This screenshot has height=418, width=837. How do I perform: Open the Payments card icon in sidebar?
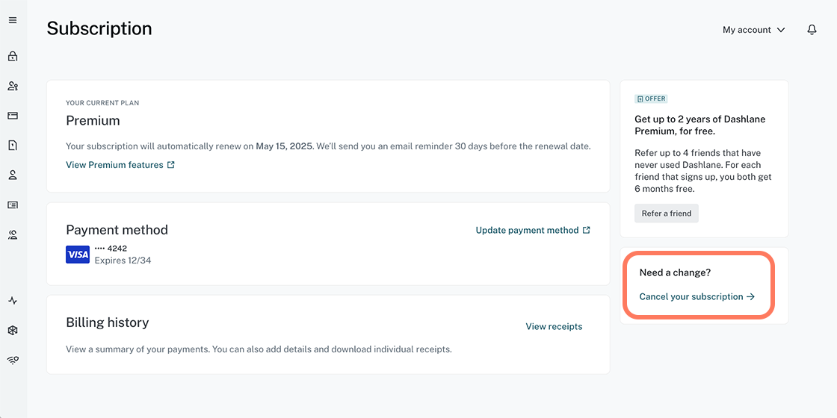[x=13, y=116]
